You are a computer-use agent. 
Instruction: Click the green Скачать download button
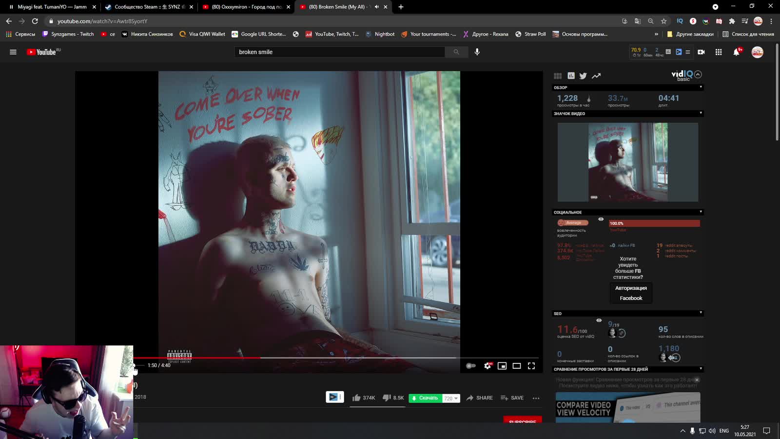[425, 398]
